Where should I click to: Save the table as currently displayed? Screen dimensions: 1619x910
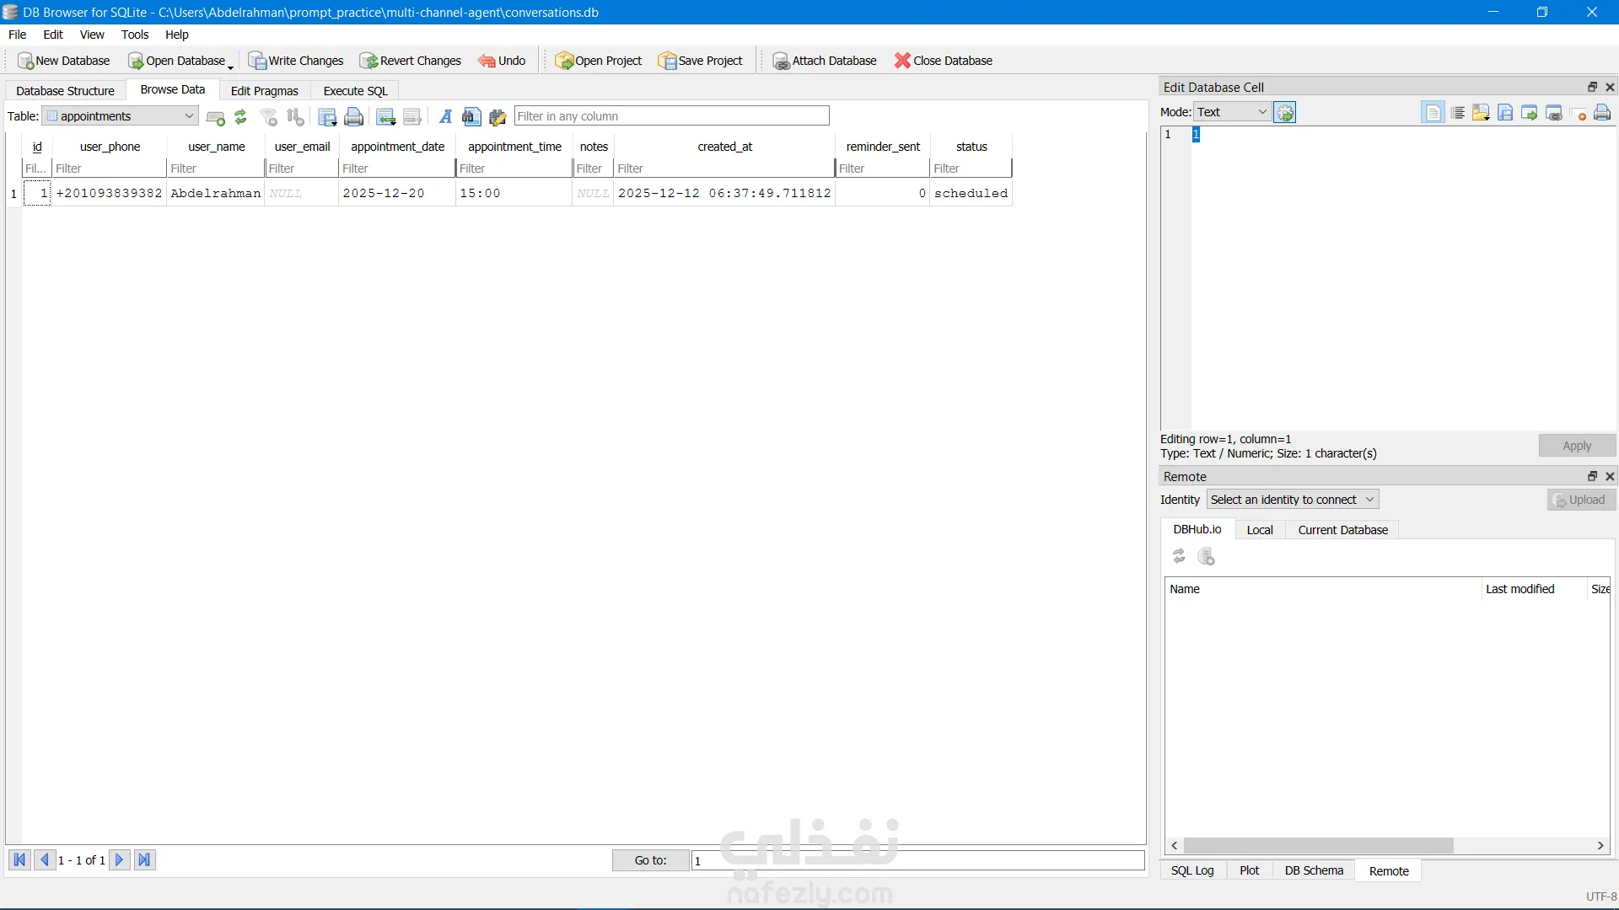coord(328,117)
